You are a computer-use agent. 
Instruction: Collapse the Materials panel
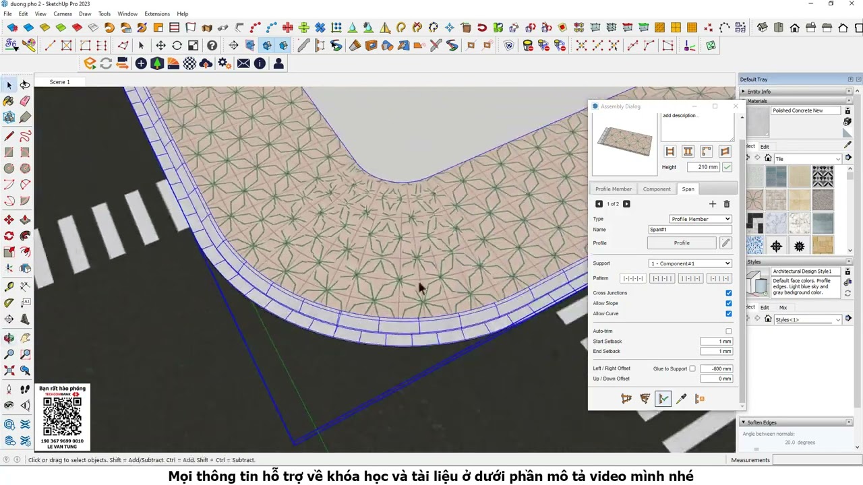click(x=797, y=101)
